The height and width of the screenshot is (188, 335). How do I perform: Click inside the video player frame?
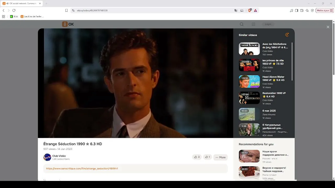[136, 83]
